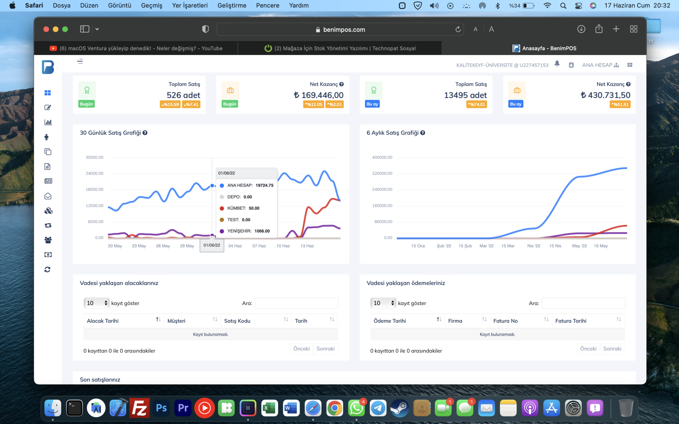Open Spotlight search in menu bar
Screen dimensions: 679x424
click(x=563, y=5)
